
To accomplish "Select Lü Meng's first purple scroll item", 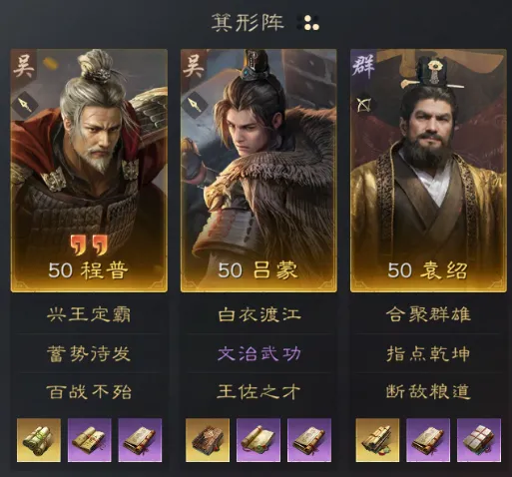I will [258, 440].
